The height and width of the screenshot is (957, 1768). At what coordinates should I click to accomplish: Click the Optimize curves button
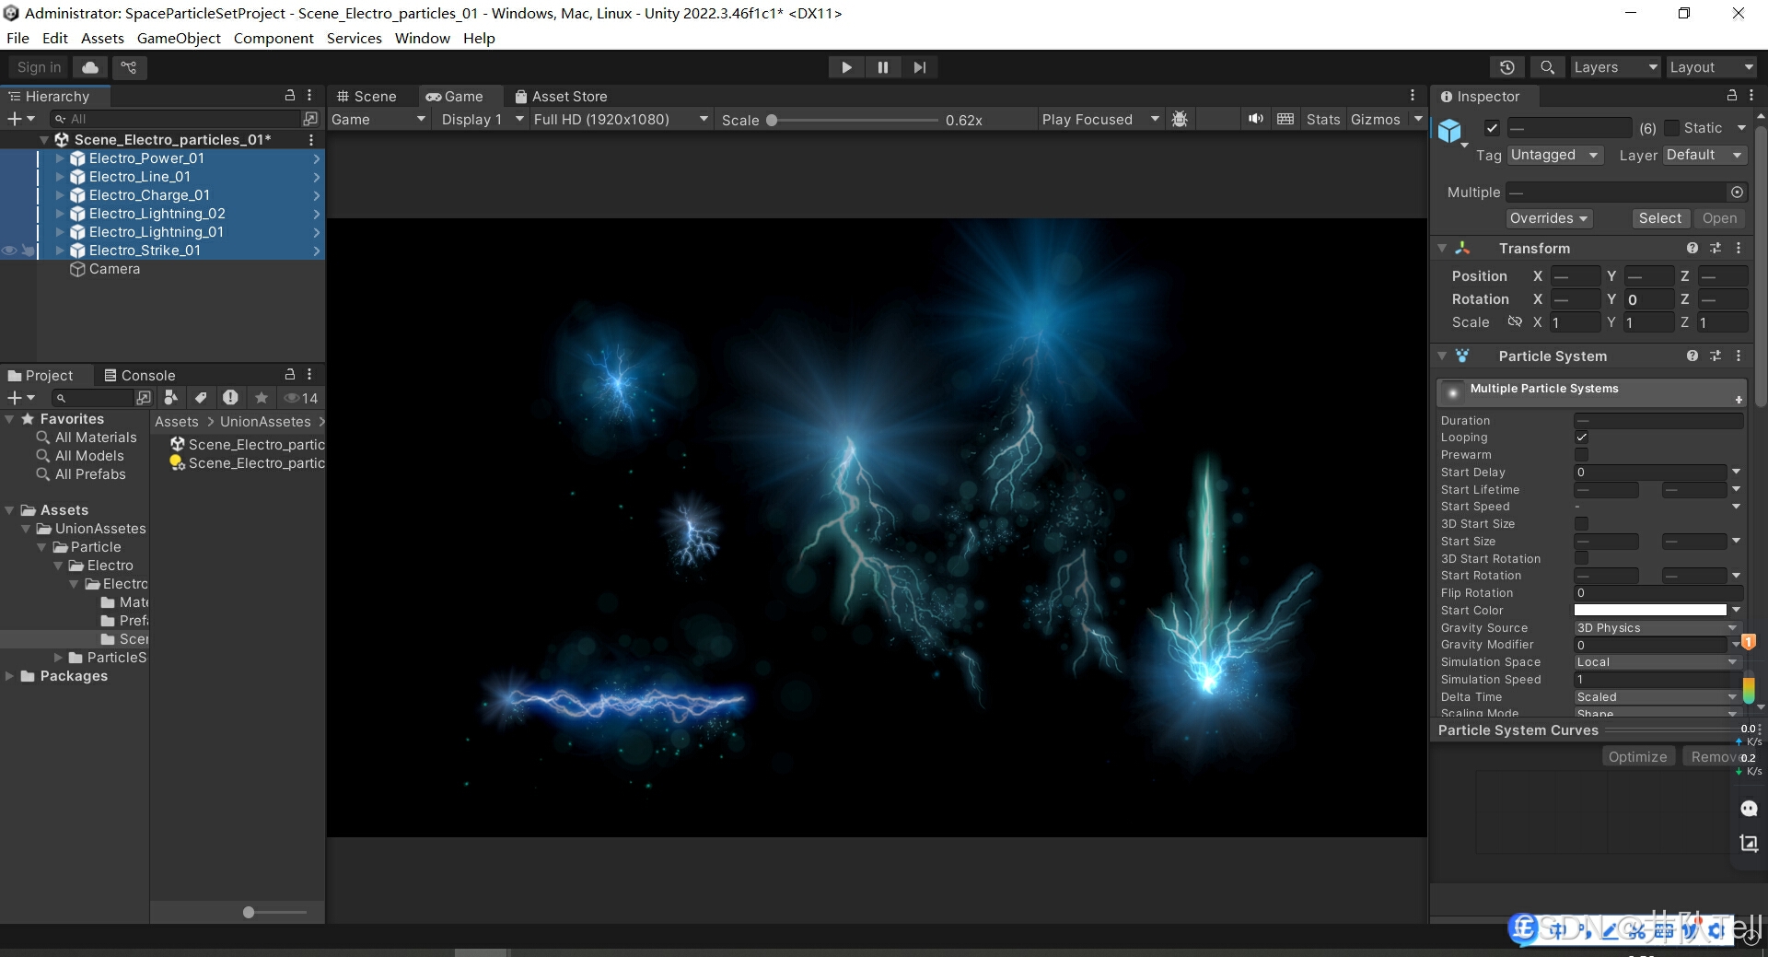click(x=1637, y=756)
